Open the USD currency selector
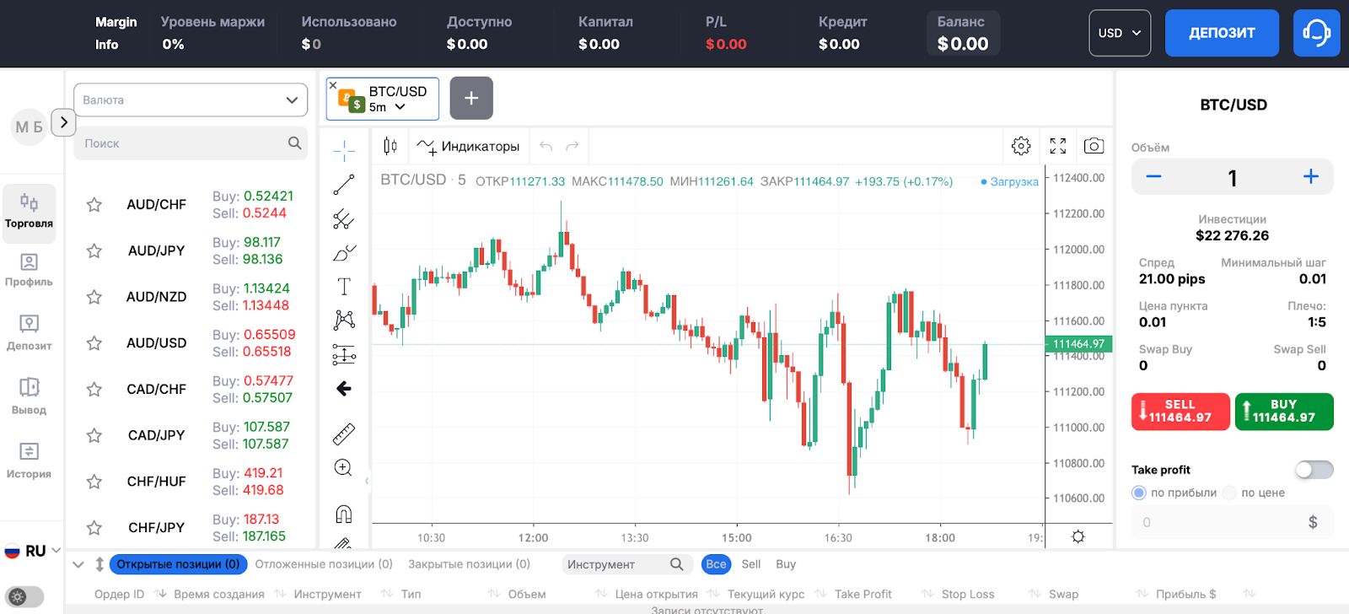Viewport: 1349px width, 614px height. point(1120,33)
